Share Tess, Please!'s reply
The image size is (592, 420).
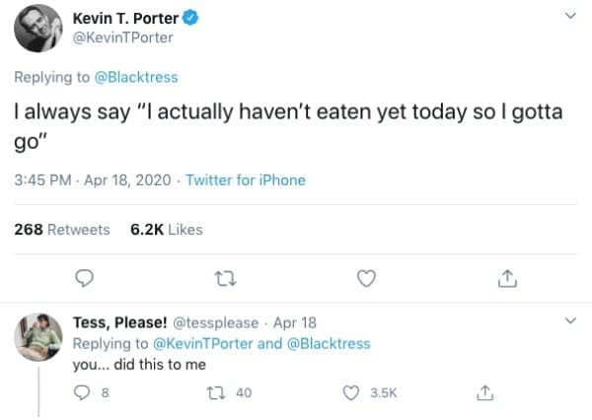coord(483,392)
